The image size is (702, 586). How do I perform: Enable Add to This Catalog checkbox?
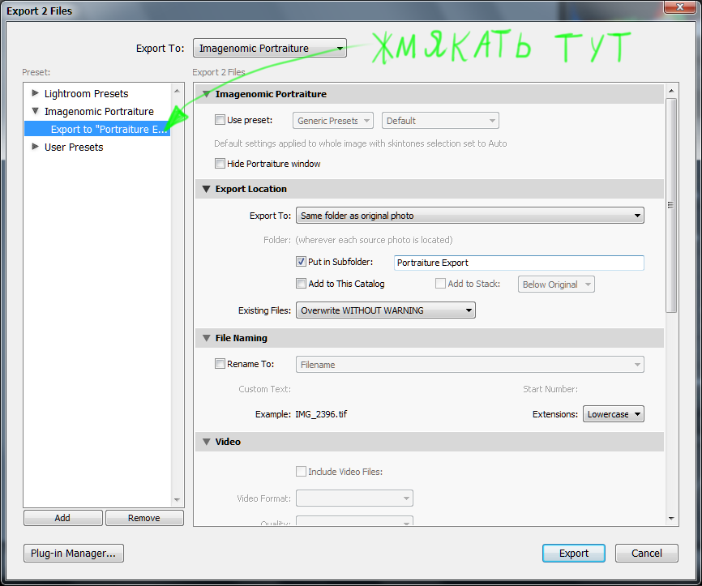pos(301,284)
